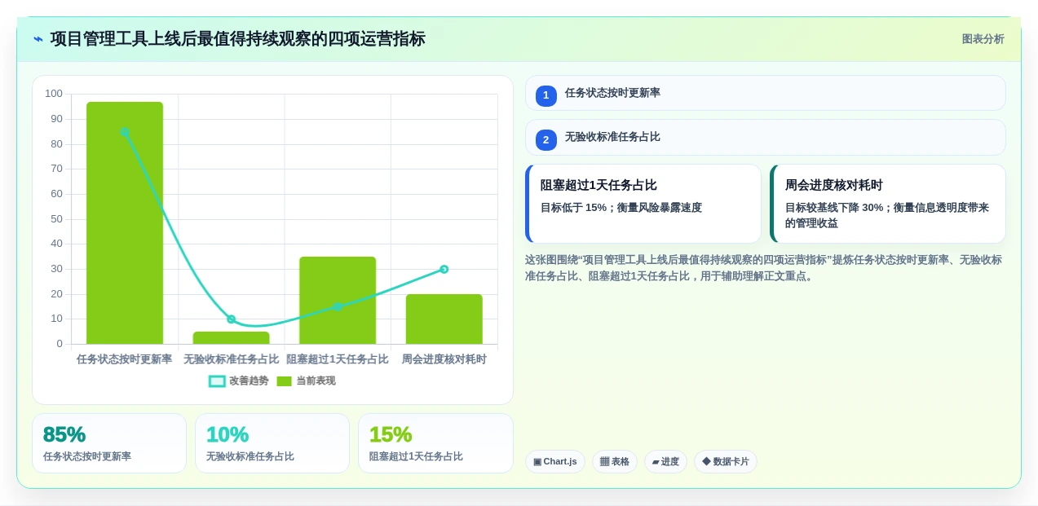Click the summary paragraph starting 这张图围绕

763,268
